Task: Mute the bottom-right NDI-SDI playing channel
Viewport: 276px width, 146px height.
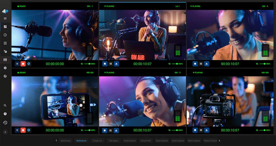Action: (x=257, y=130)
